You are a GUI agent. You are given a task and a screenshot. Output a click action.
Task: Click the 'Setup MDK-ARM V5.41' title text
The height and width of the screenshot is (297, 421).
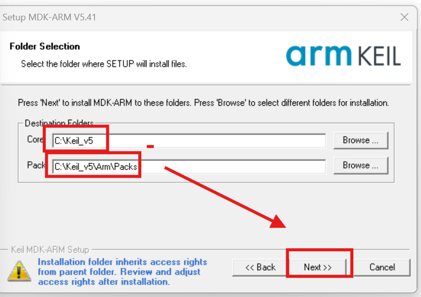tap(49, 17)
